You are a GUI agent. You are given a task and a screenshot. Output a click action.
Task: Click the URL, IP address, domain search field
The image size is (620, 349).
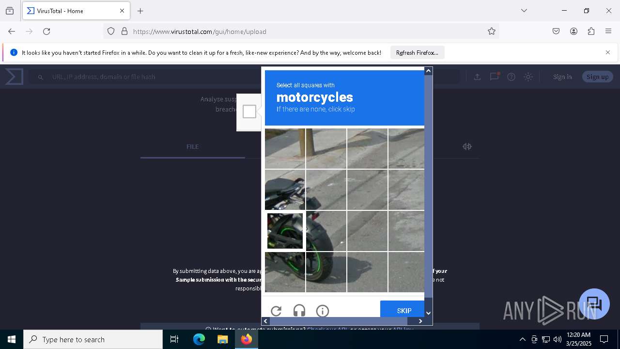coord(245,77)
